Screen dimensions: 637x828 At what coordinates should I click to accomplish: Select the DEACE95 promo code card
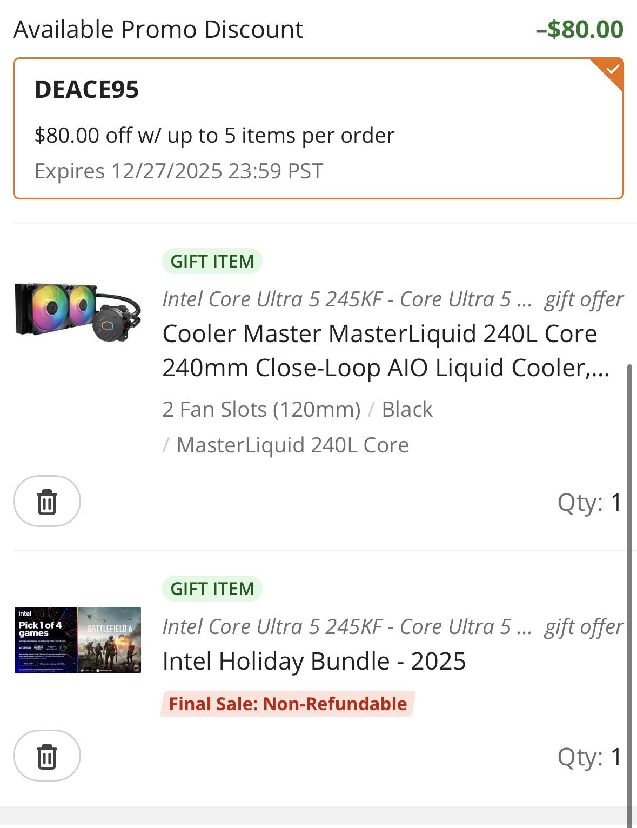click(x=318, y=129)
